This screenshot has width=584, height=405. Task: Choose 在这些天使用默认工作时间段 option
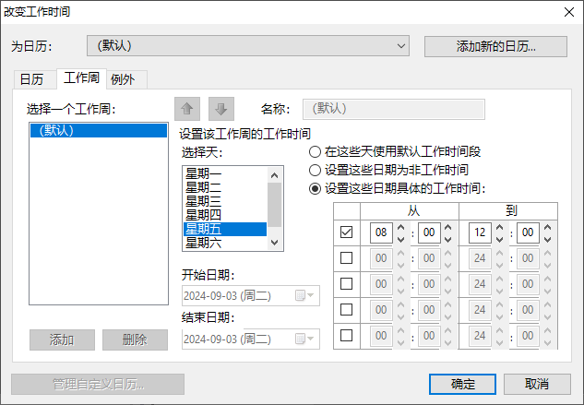click(x=316, y=151)
